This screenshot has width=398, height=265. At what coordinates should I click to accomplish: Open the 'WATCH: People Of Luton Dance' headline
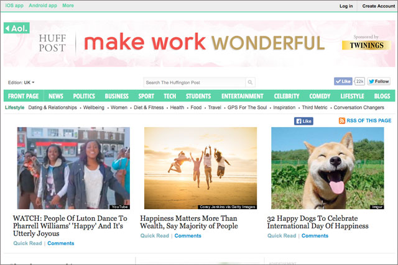[70, 226]
